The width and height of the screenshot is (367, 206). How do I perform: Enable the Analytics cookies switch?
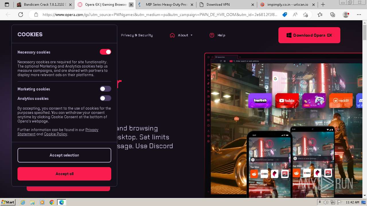[x=105, y=98]
